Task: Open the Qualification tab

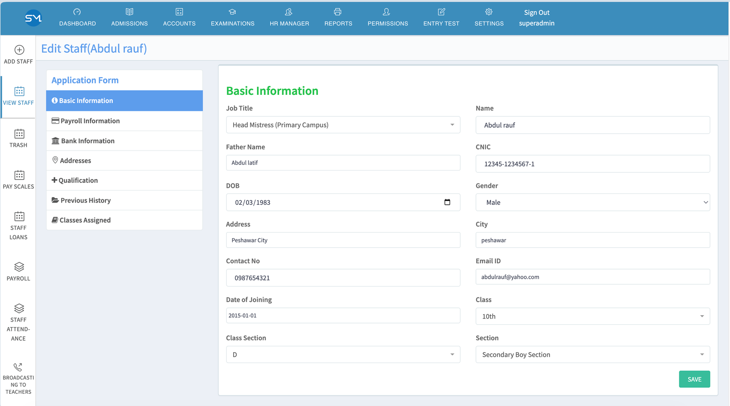Action: [125, 181]
